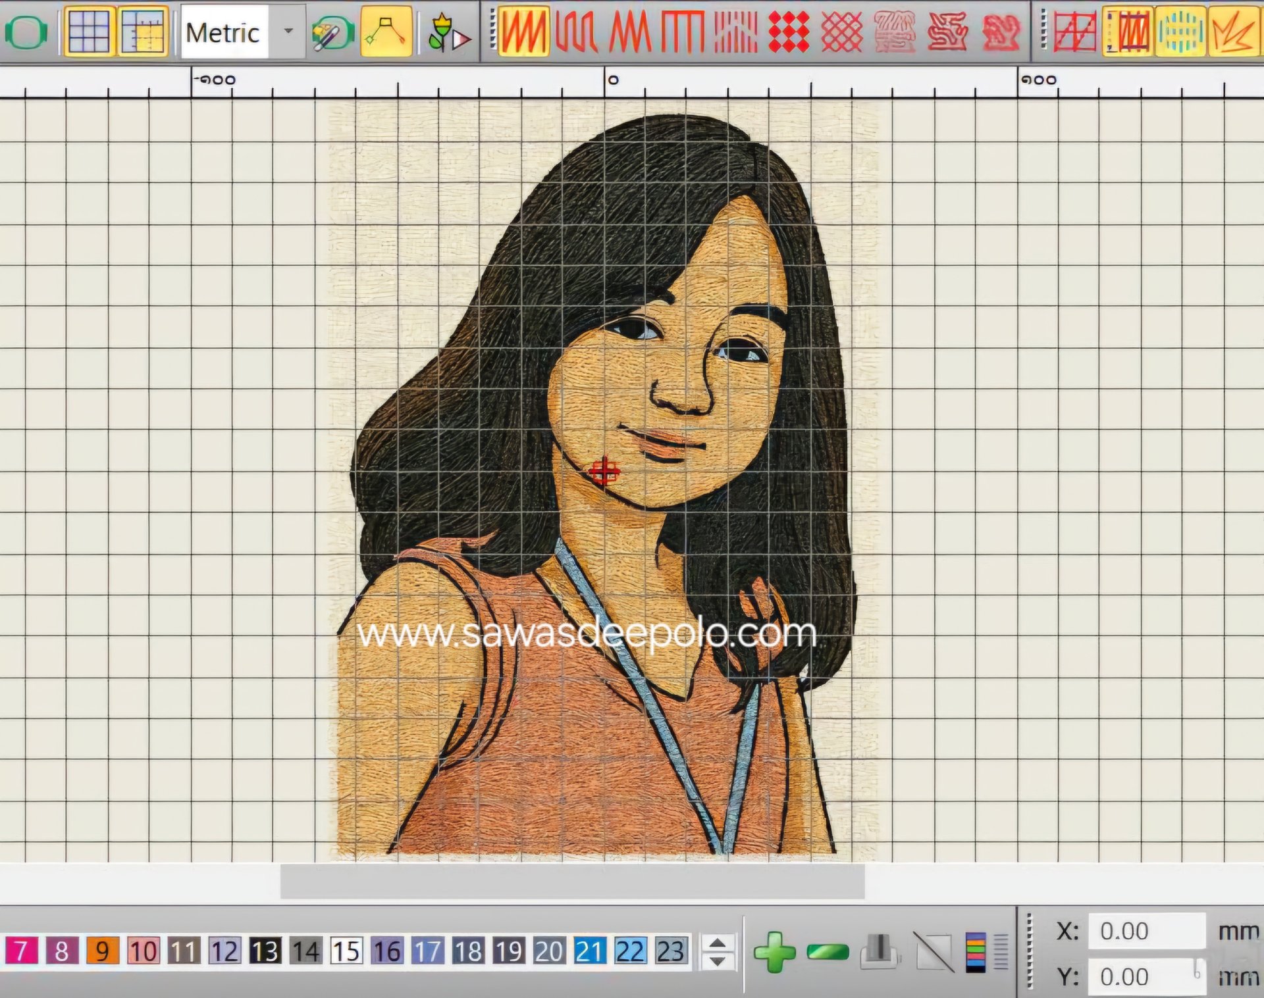Screen dimensions: 1264x998
Task: Pick thread color 7 magenta
Action: coord(21,951)
